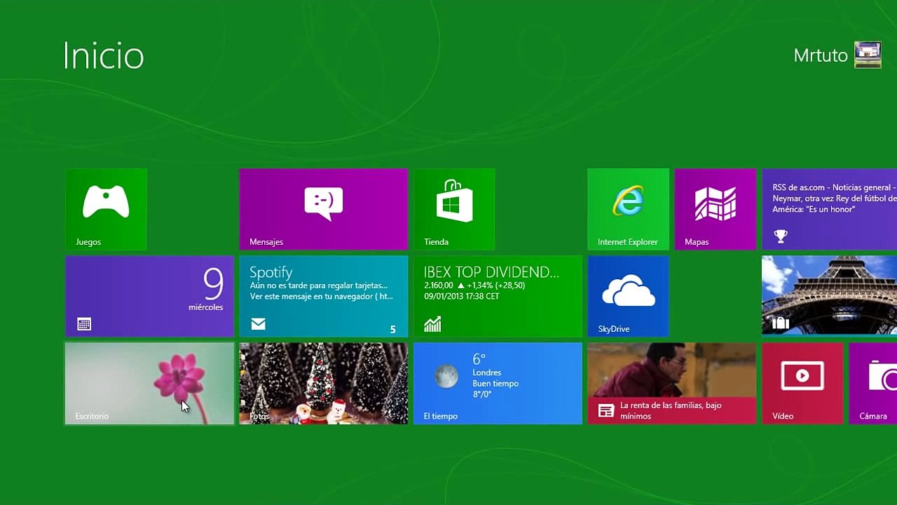897x505 pixels.
Task: Click the 09/01/2013 17:38 CET timestamp
Action: tap(462, 297)
